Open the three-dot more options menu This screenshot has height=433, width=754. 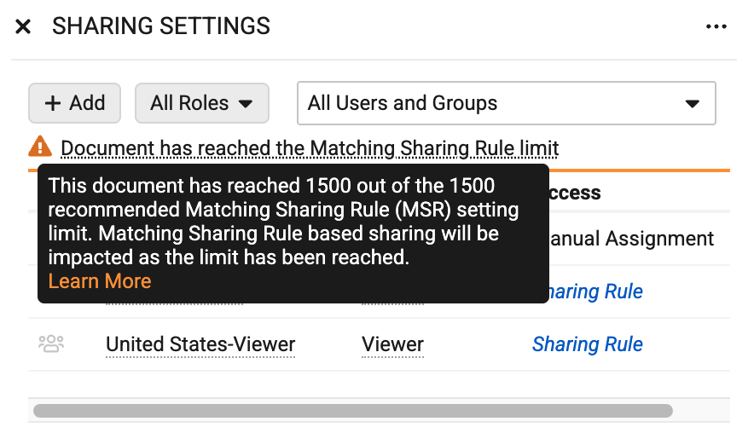[716, 26]
